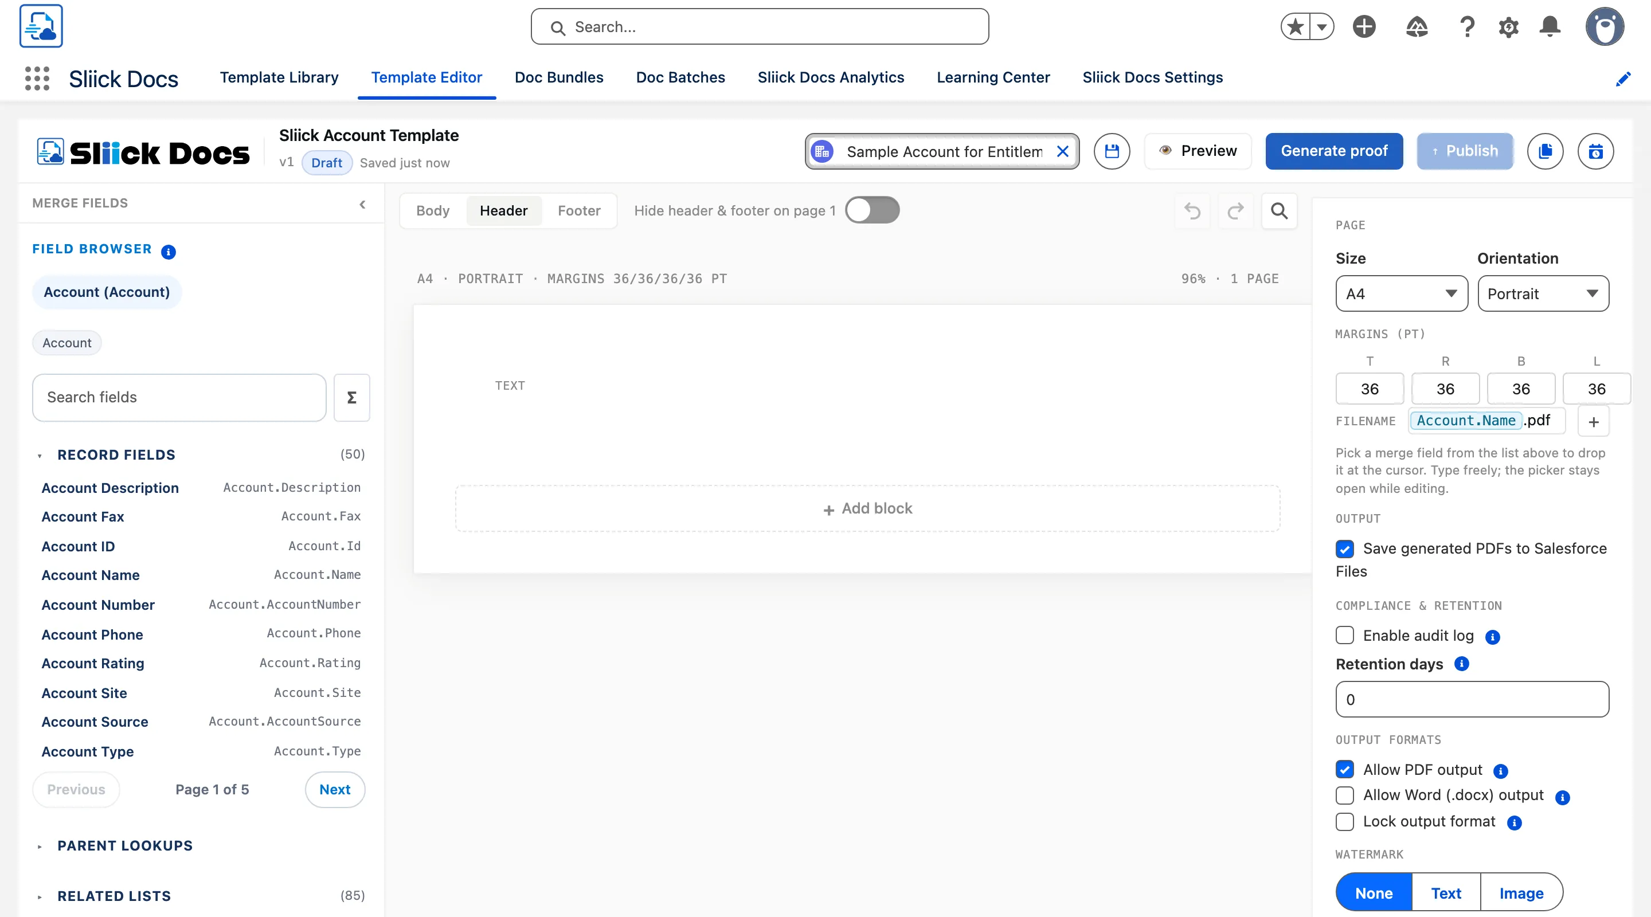Select Image watermark option
The width and height of the screenshot is (1651, 917).
point(1521,893)
